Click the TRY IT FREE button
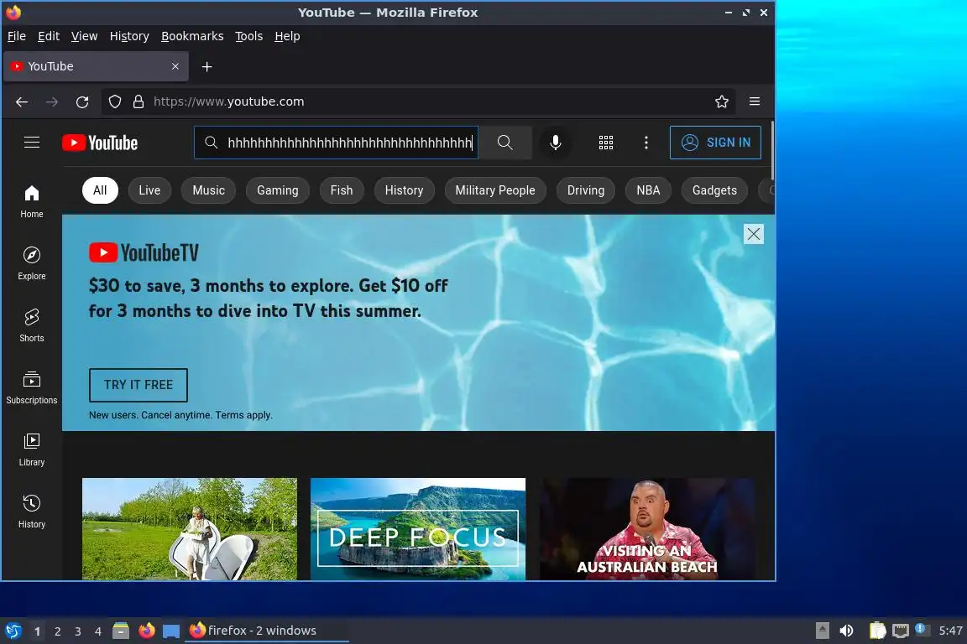This screenshot has width=967, height=644. pos(139,385)
